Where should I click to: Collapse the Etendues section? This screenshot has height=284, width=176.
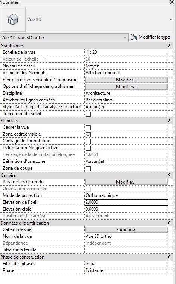(169, 121)
